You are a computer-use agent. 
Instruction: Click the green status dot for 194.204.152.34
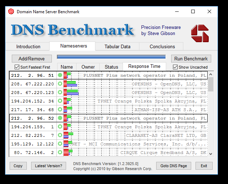click(60, 101)
